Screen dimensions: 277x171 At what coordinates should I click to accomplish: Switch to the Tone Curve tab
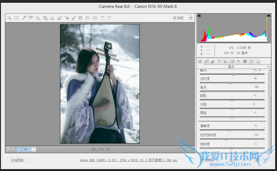(206, 61)
